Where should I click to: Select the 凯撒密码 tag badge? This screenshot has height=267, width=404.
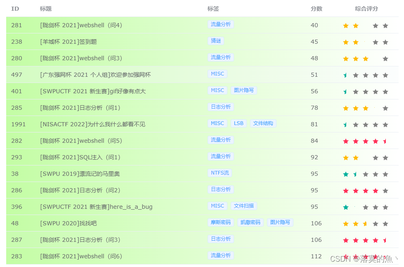point(250,222)
